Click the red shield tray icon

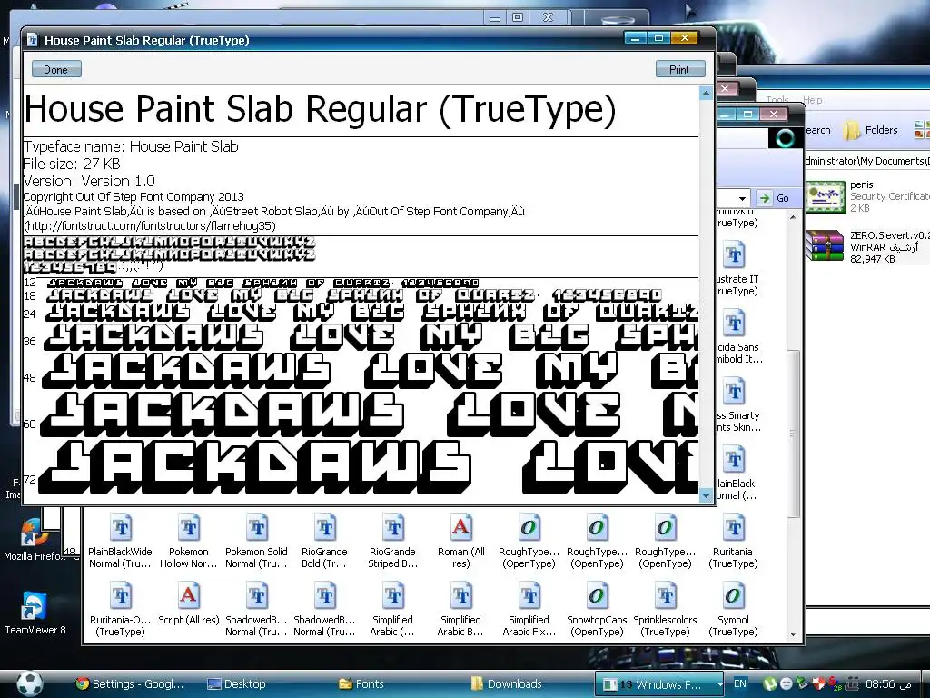pos(818,683)
